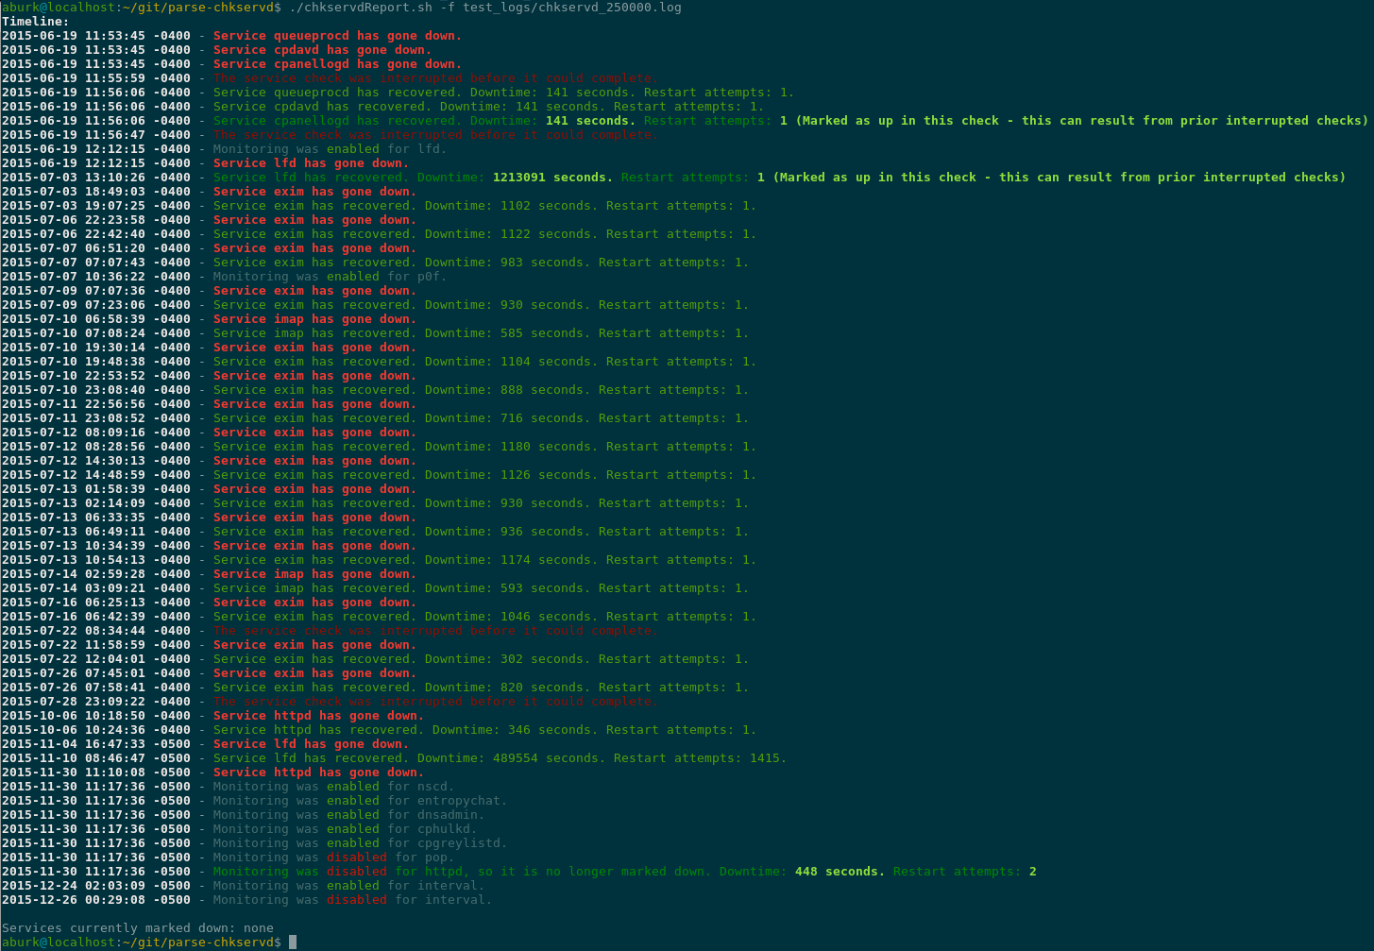1374x951 pixels.
Task: Click 'Downtime: 983 seconds' recovery line
Action: point(482,263)
